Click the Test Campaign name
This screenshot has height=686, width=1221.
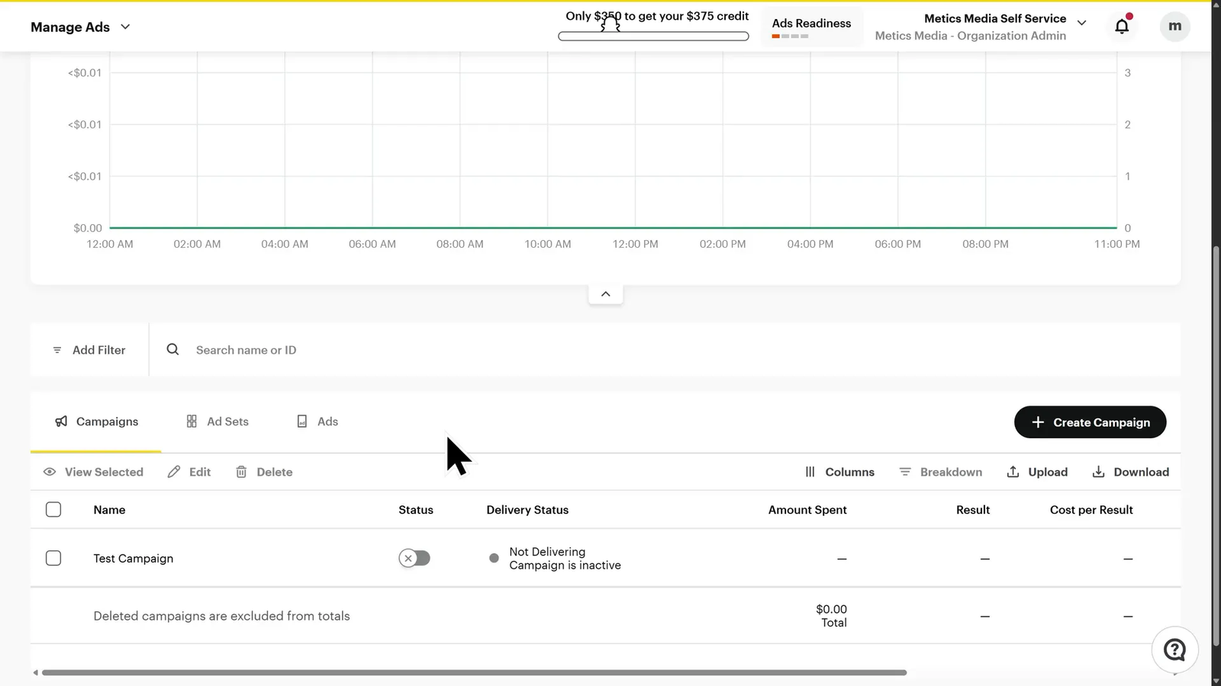click(134, 558)
